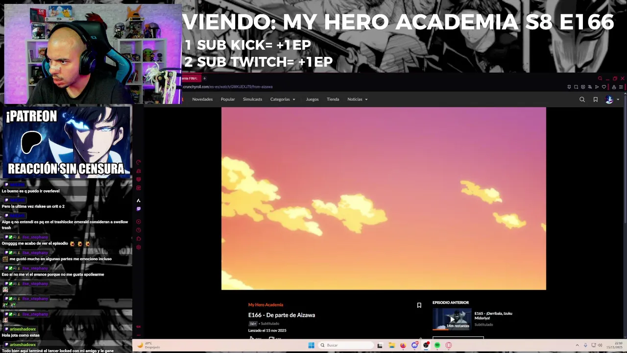627x353 pixels.
Task: Open the GX Cleaner sidebar icon
Action: click(138, 171)
